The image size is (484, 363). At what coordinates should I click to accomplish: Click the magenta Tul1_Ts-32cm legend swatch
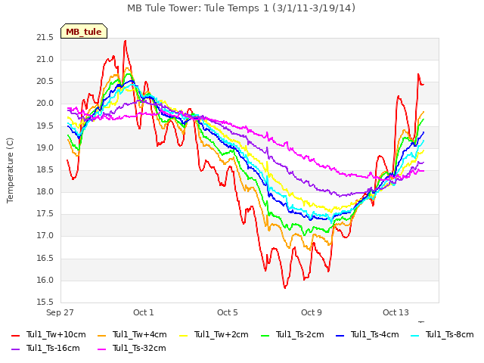pos(101,349)
